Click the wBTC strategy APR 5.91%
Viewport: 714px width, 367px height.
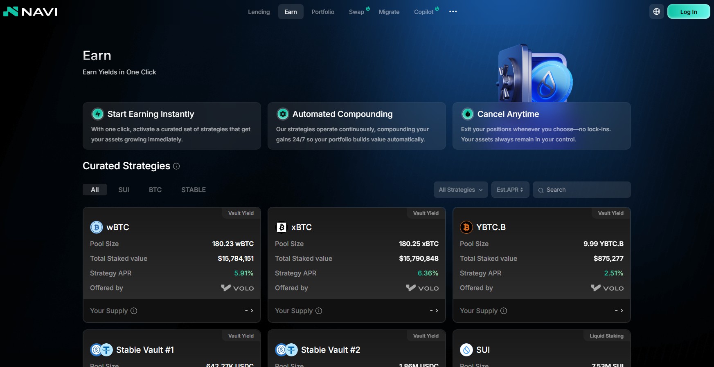[x=244, y=273]
